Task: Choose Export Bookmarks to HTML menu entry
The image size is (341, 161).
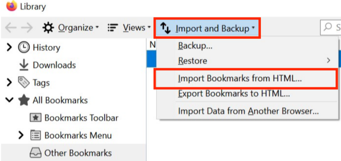Action: coord(247,94)
